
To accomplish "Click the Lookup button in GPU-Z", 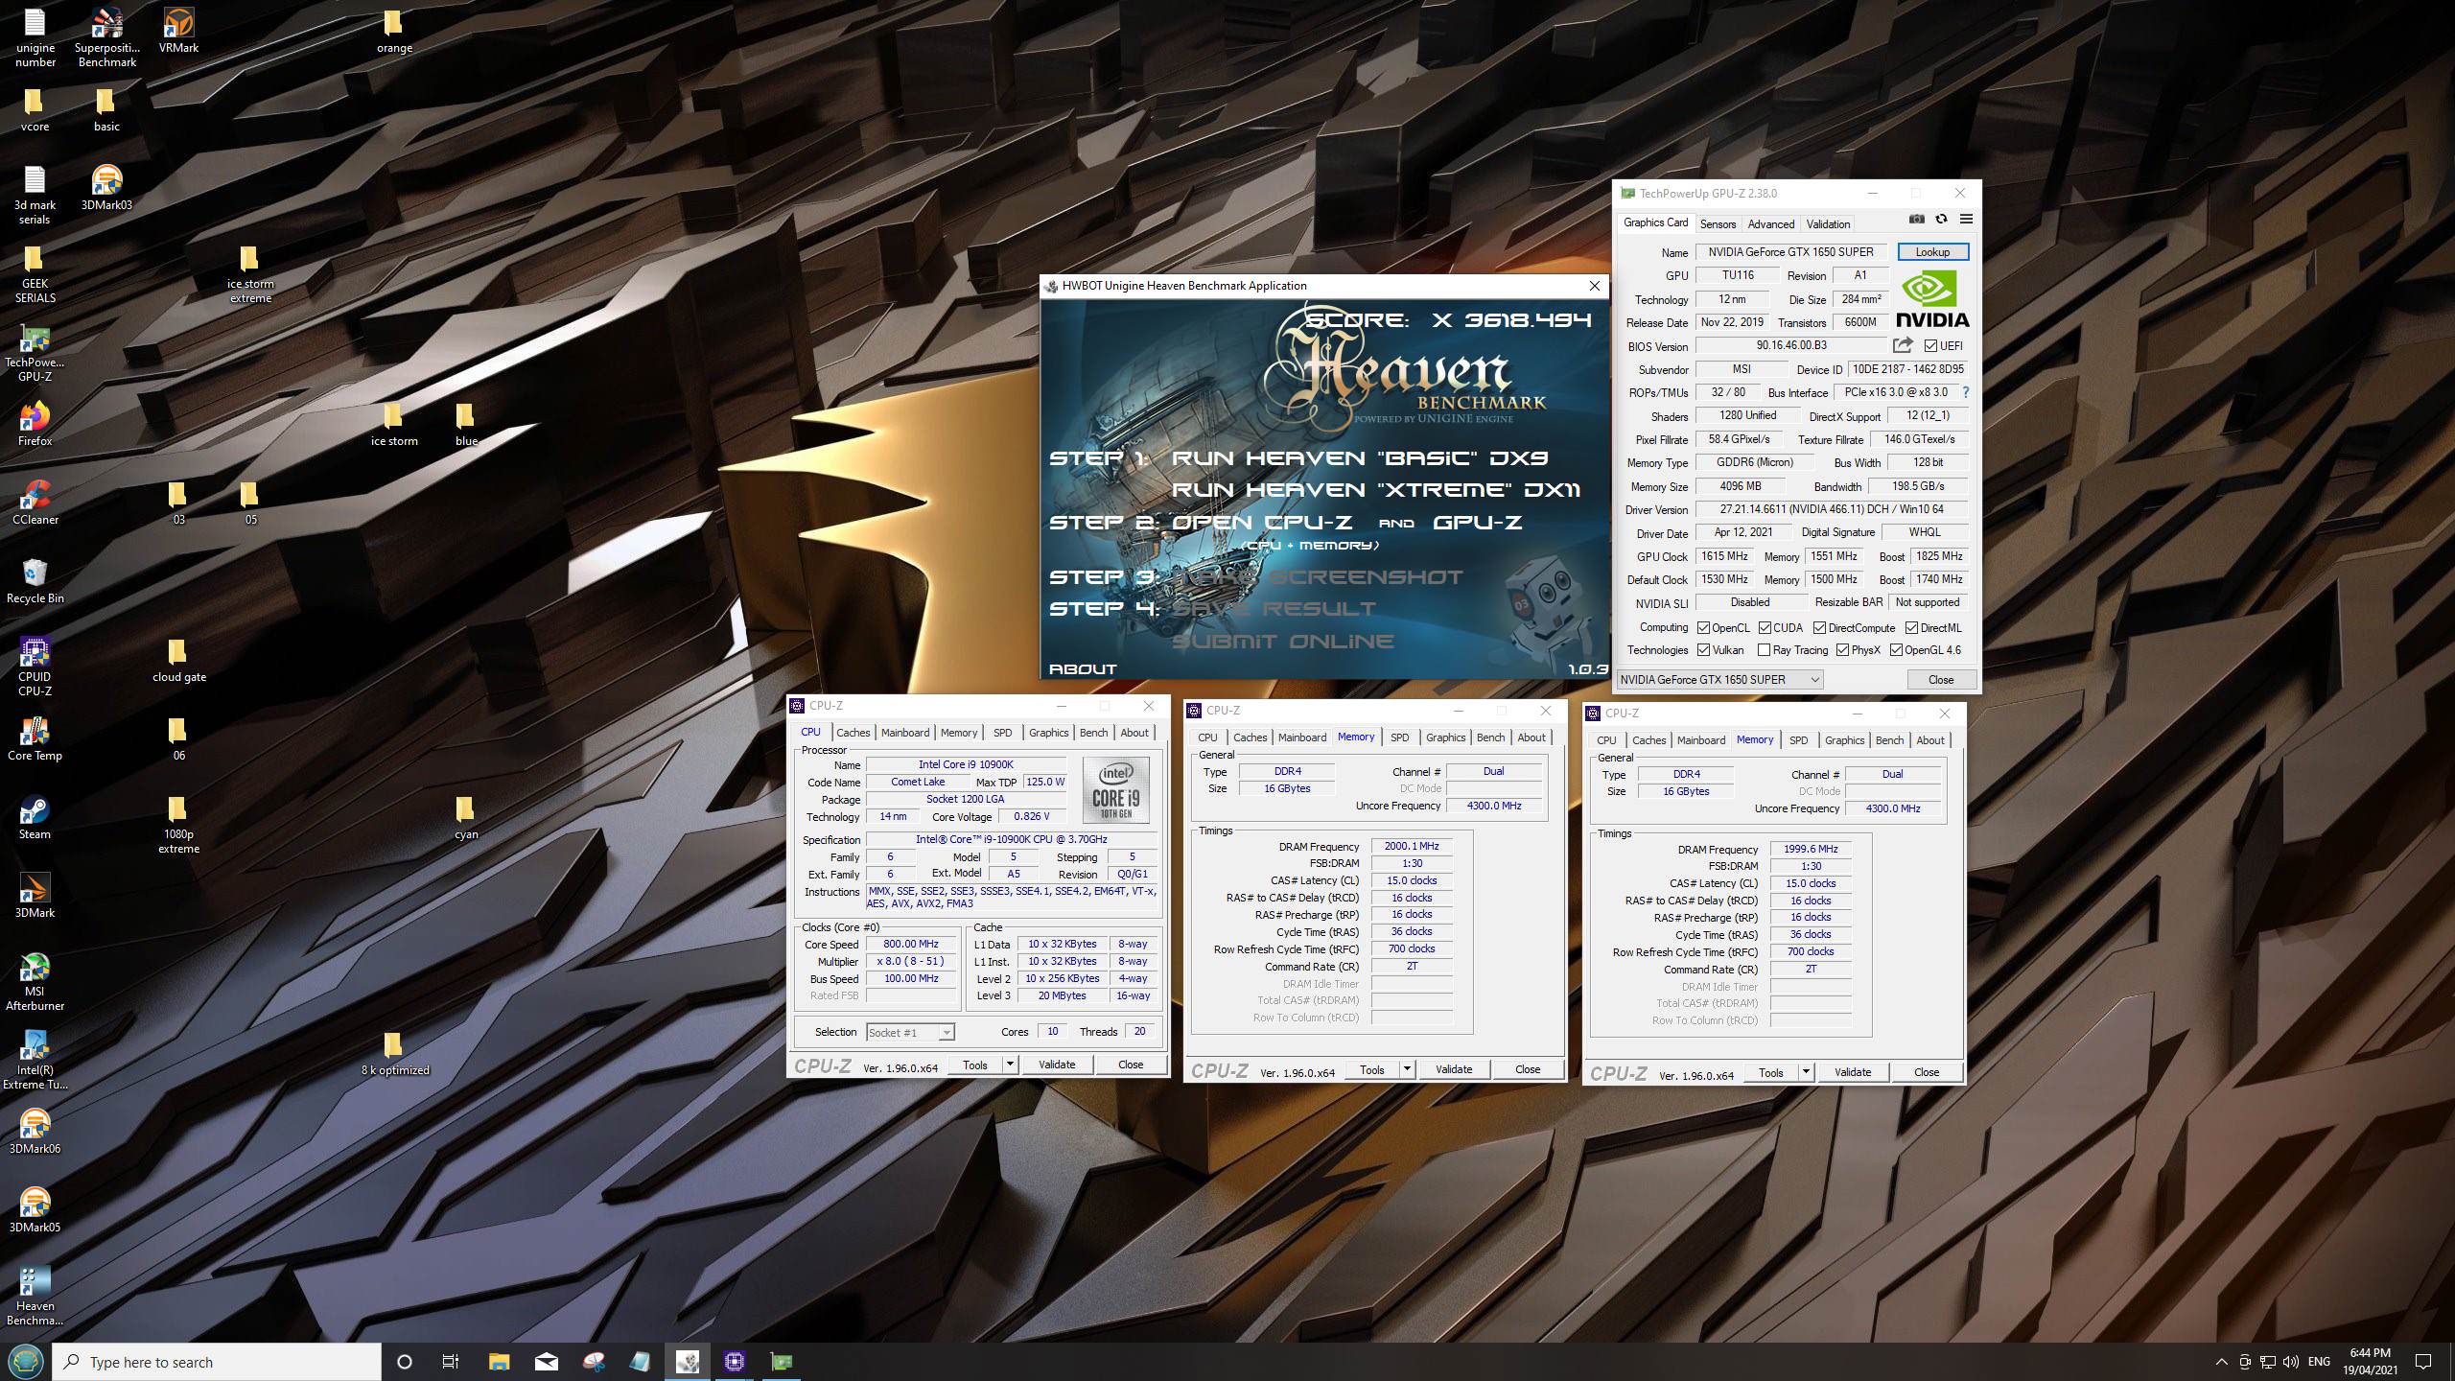I will click(1932, 251).
